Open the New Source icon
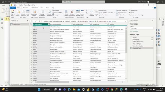Image resolution: width=165 pixels, height=92 pixels. pos(18,11)
